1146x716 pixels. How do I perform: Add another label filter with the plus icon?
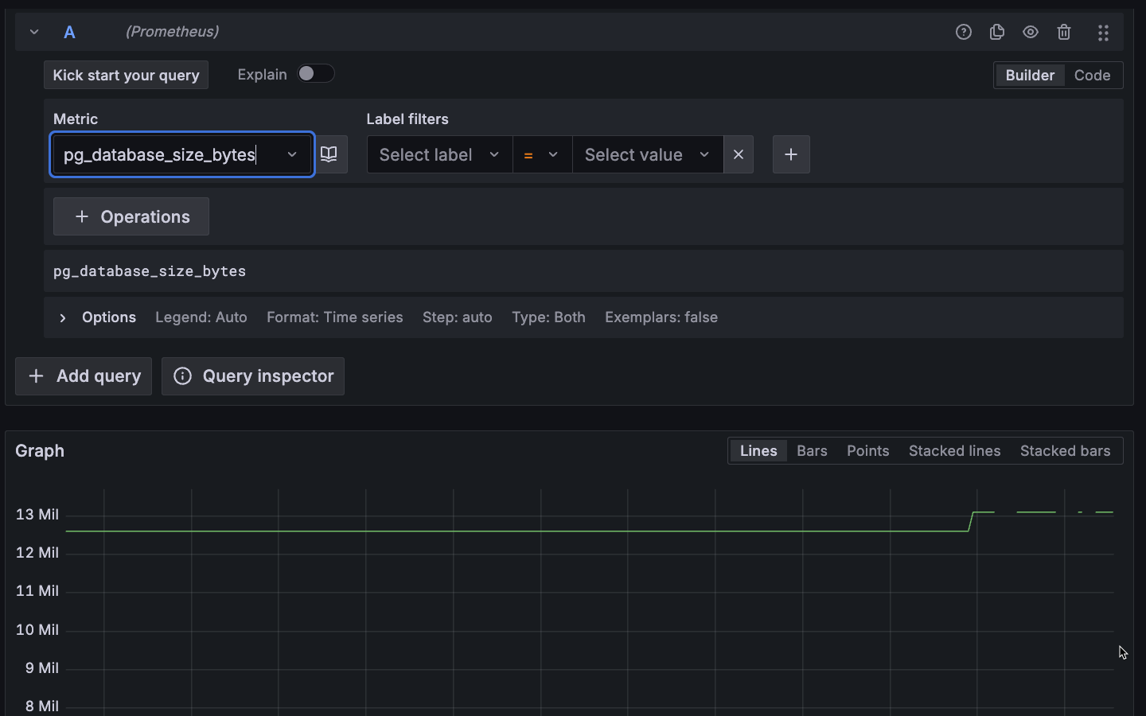tap(790, 154)
